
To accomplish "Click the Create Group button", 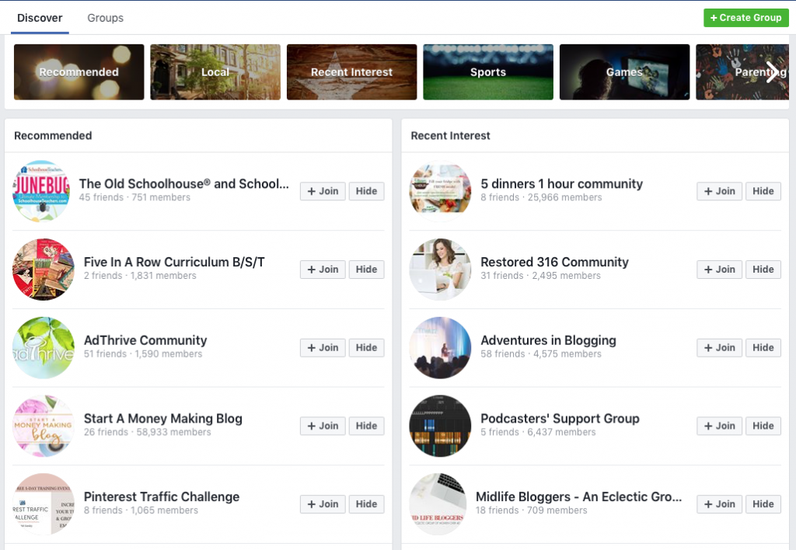I will pos(745,18).
